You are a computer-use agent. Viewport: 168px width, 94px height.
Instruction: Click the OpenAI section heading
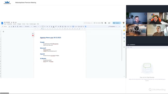click(42, 54)
